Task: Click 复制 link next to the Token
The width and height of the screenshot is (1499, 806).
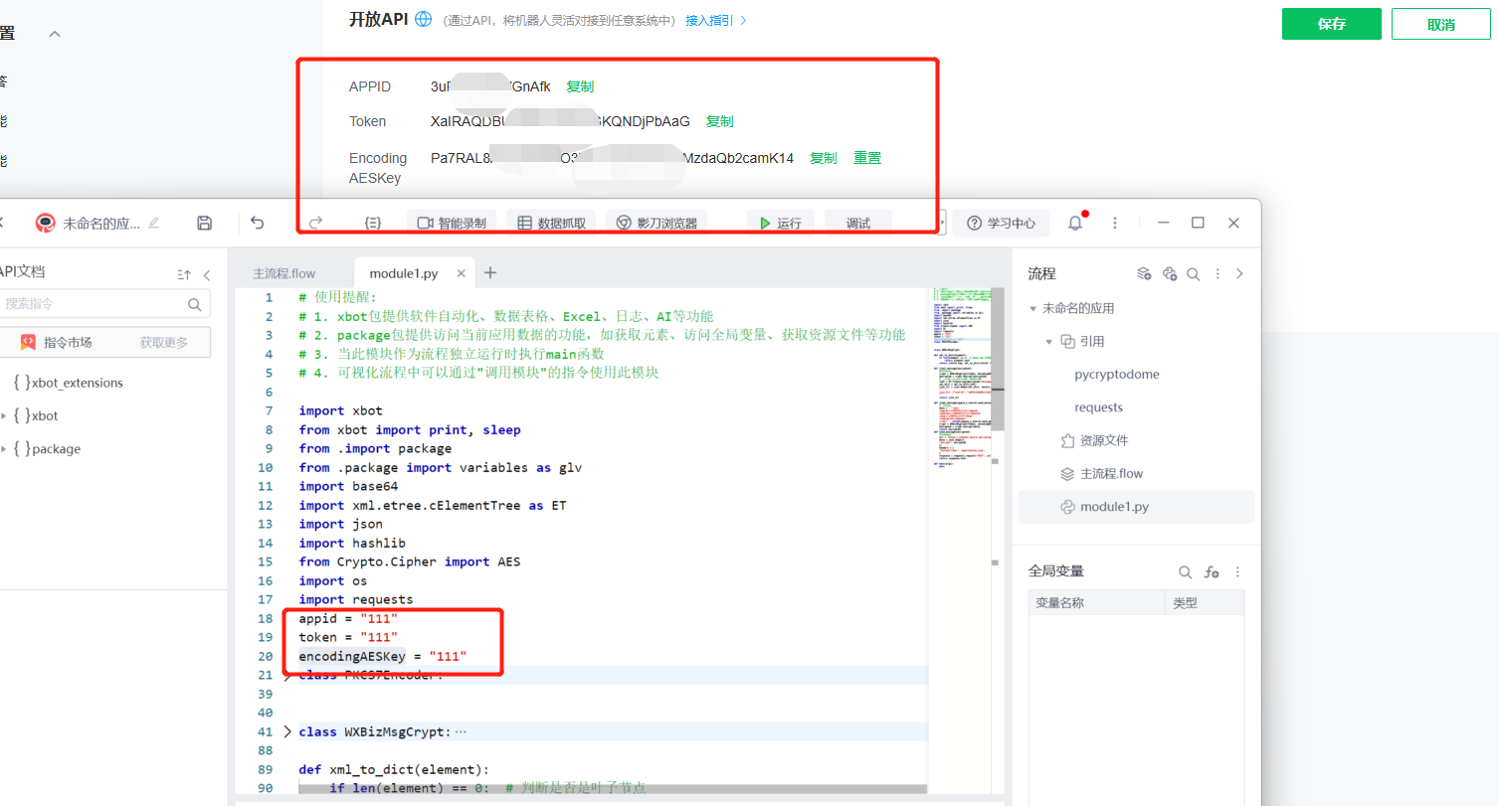Action: (x=719, y=121)
